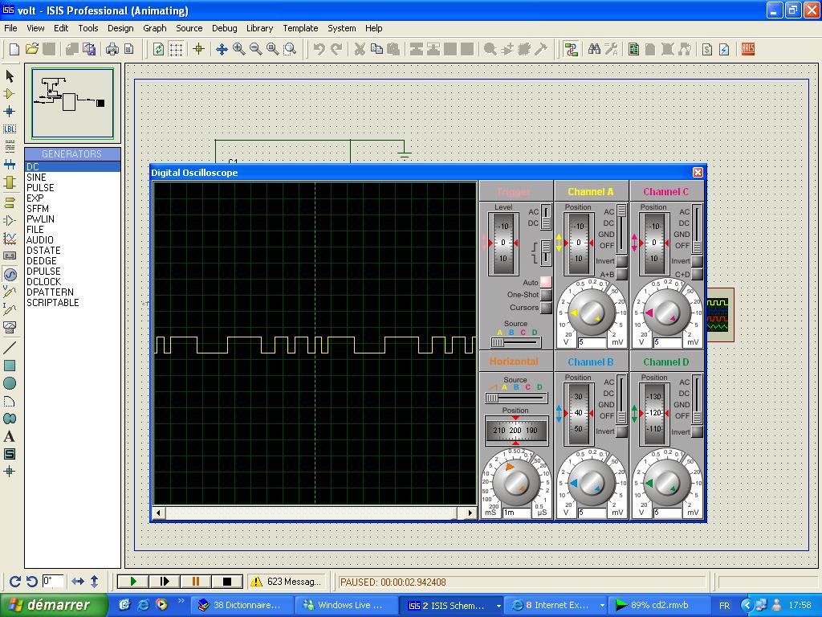
Task: Enable One-Shot trigger mode
Action: [x=546, y=295]
